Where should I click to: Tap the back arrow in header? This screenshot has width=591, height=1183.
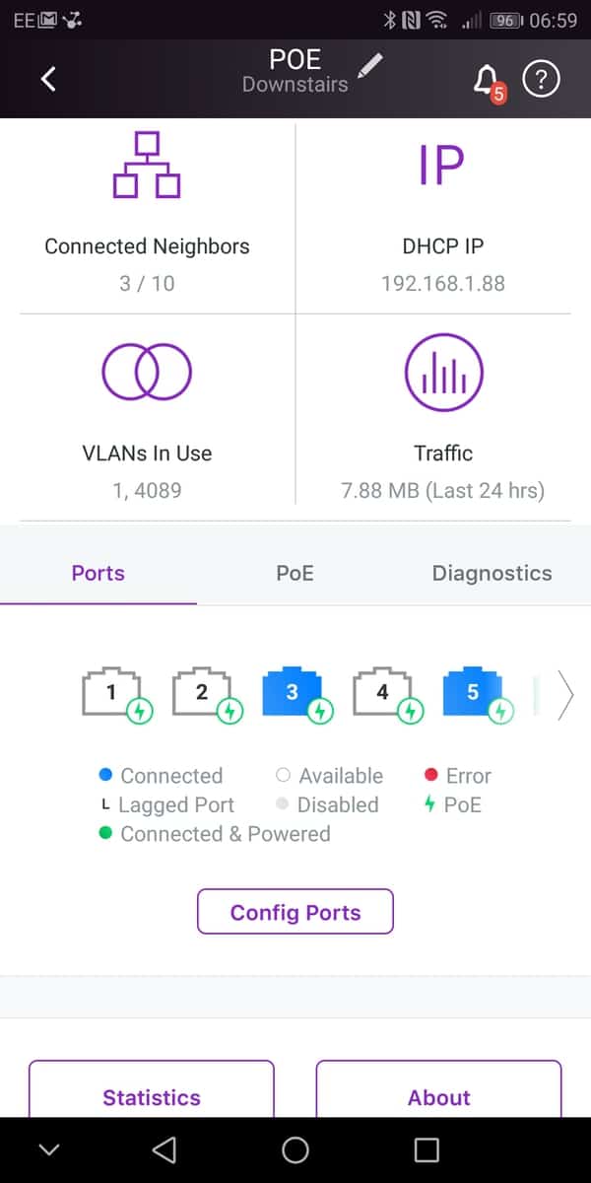click(x=48, y=79)
